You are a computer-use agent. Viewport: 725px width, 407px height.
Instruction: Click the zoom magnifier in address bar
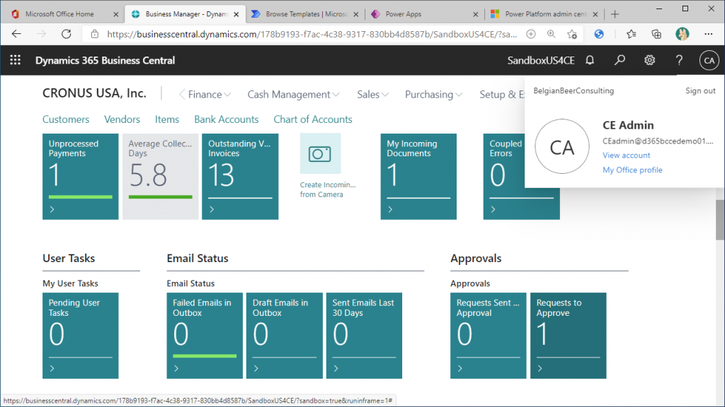tap(551, 34)
